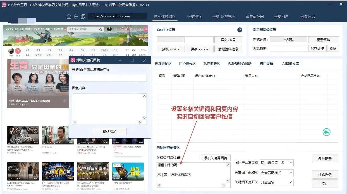Screen dimensions: 347x194
Task: Open the 关键词匹配模式 dropdown
Action: (x=277, y=173)
